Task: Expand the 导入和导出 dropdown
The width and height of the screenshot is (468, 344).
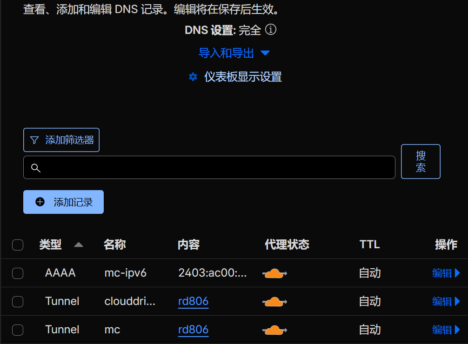Action: click(234, 53)
